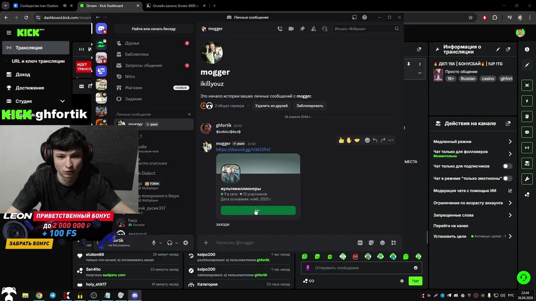
Task: Click Удалить из друзей button
Action: coord(271,106)
